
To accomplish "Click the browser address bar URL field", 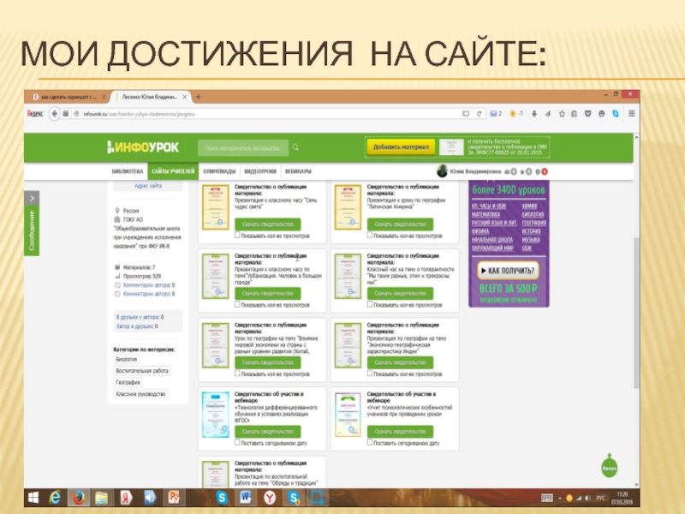I will (x=257, y=113).
